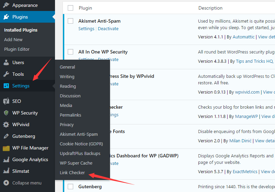This screenshot has height=192, width=275.
Task: Visit the ManageWP author link
Action: pos(246,117)
